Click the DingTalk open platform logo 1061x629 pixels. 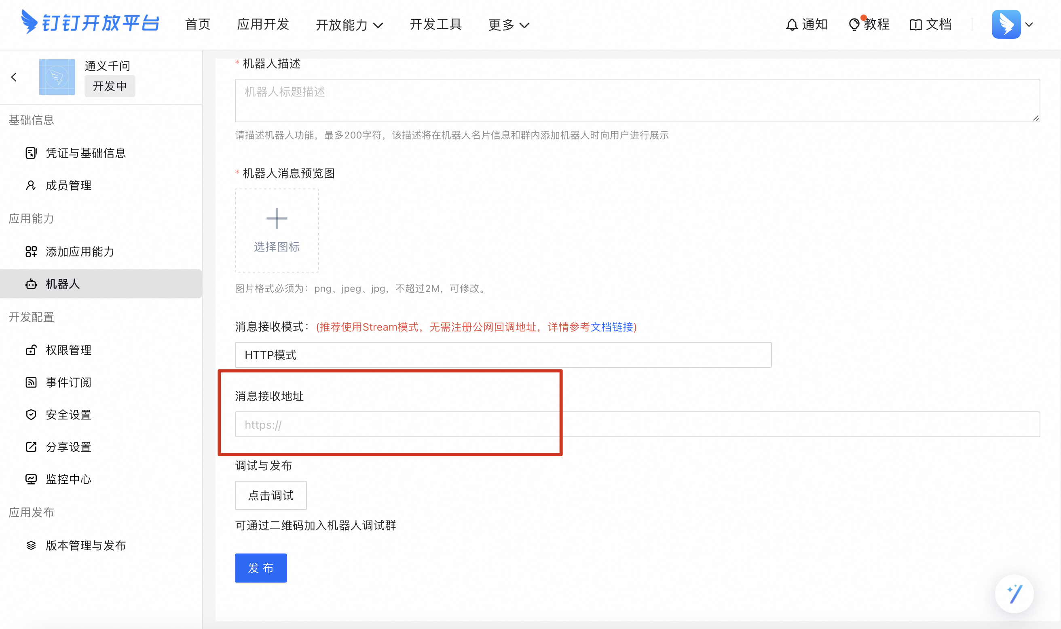91,23
